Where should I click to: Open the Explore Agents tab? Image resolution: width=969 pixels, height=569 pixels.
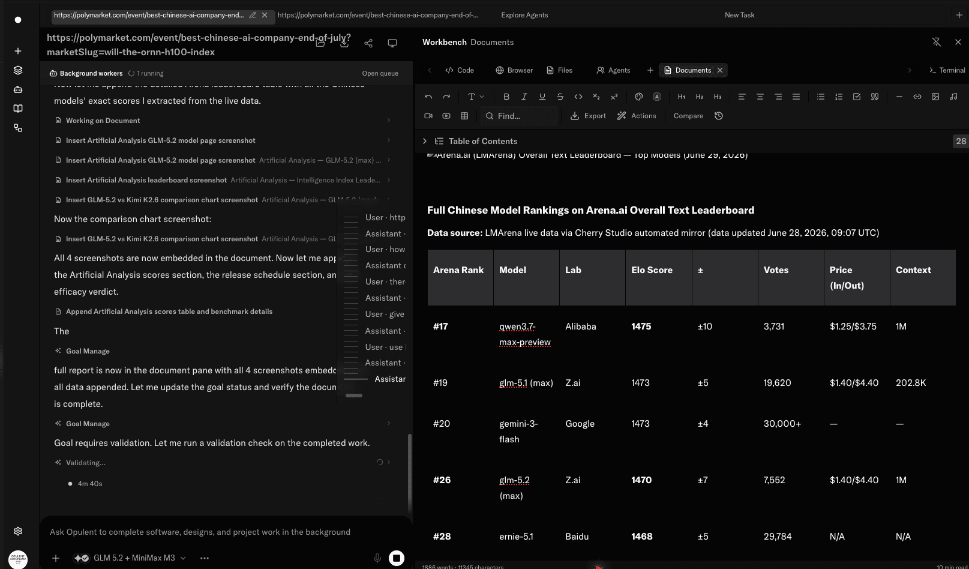(x=524, y=15)
